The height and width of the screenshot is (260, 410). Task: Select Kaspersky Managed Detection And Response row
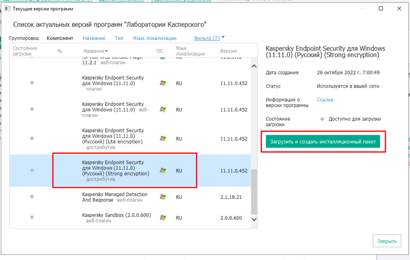tap(130, 197)
